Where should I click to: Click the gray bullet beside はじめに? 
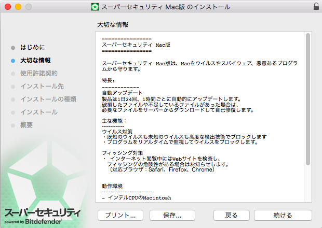[x=13, y=48]
